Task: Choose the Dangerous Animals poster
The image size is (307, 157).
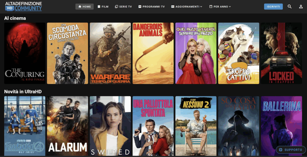Action: click(x=153, y=53)
